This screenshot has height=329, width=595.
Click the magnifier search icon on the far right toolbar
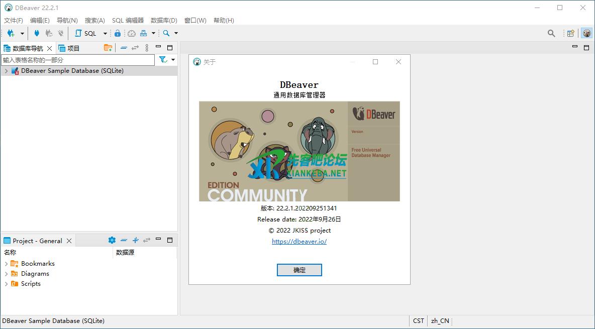pos(551,33)
